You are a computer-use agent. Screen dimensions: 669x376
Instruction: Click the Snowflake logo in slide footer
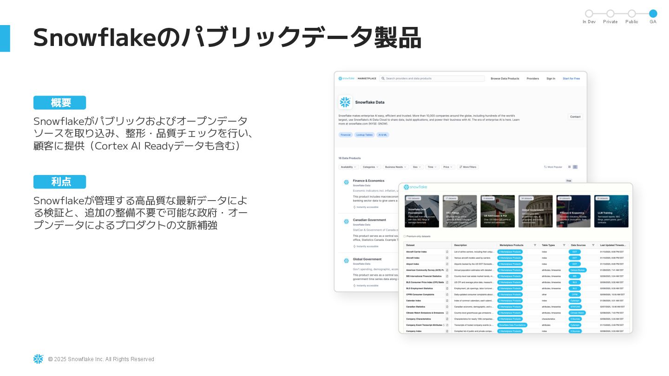(x=38, y=359)
